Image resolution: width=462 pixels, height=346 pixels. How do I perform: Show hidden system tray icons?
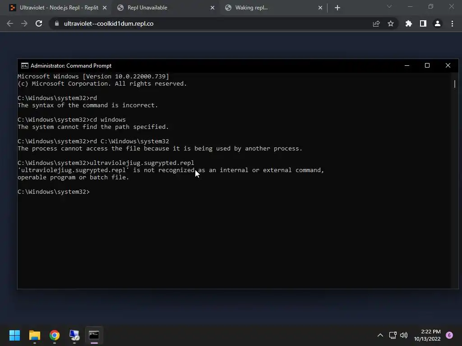(380, 335)
